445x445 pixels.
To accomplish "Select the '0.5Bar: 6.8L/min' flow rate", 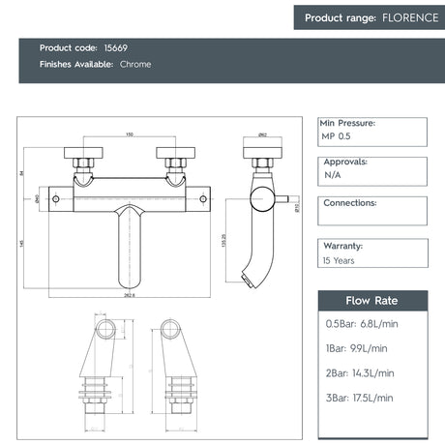I will pyautogui.click(x=362, y=324).
